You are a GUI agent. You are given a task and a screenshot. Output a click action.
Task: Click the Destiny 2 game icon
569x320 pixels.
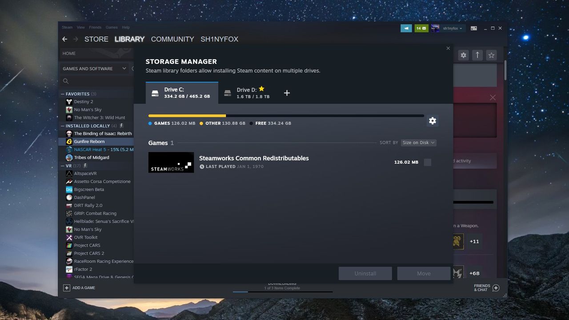(69, 102)
